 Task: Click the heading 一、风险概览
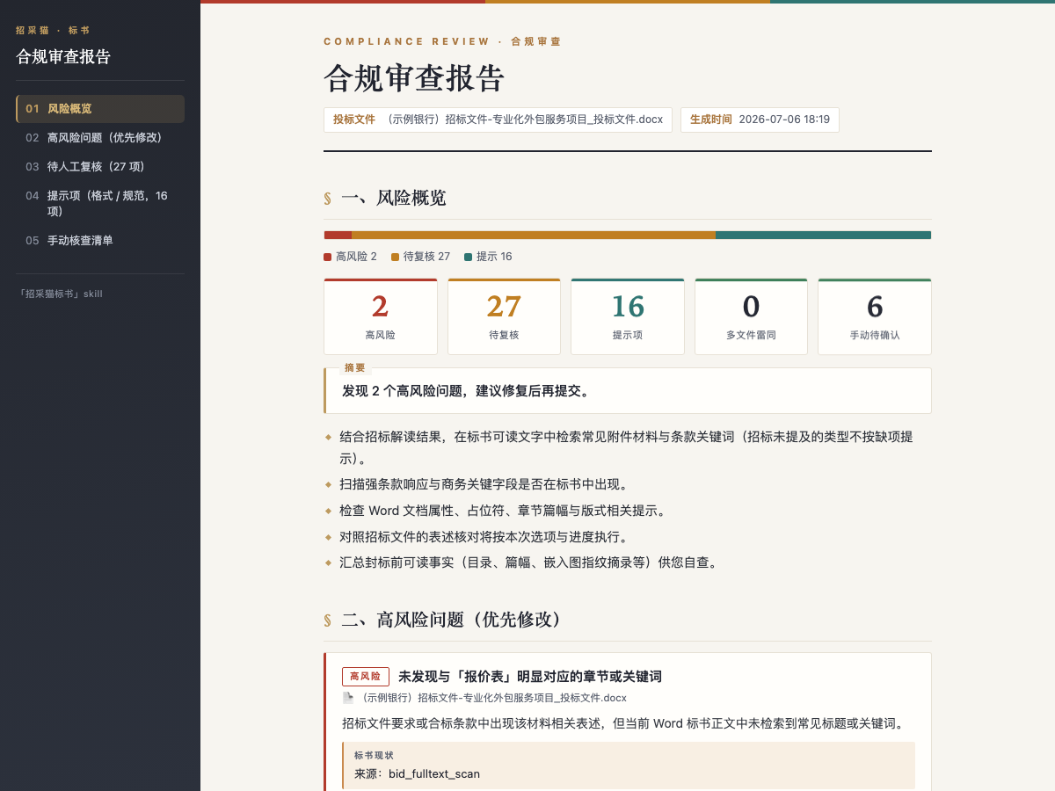(394, 198)
